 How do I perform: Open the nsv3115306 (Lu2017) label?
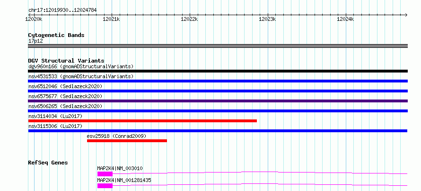pos(55,126)
